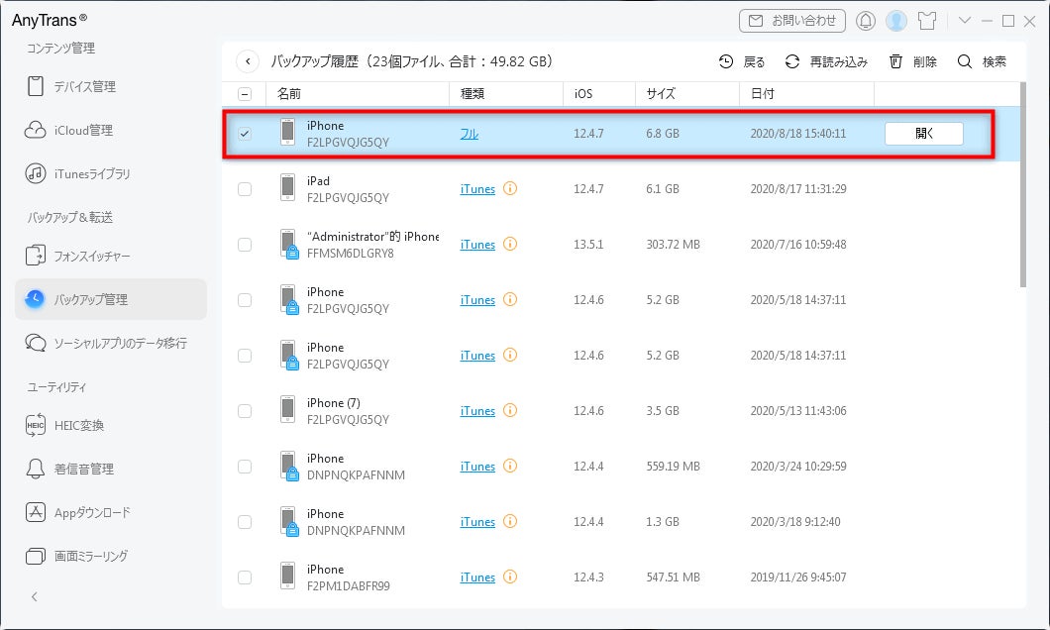Go back using the circular arrow button
Screen dimensions: 1050x630
(x=248, y=61)
